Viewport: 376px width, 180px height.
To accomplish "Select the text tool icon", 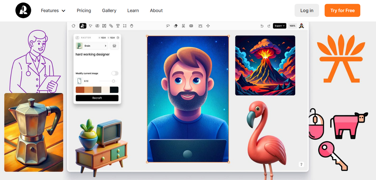I will (118, 26).
